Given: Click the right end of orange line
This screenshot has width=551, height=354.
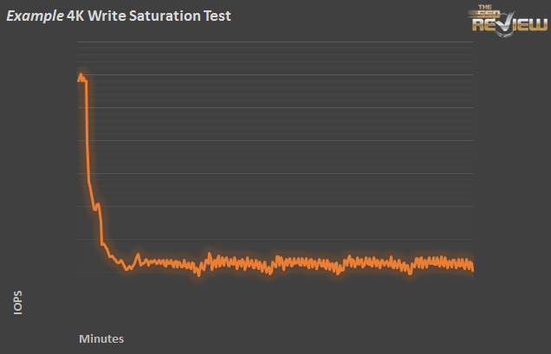Looking at the screenshot, I should point(472,267).
